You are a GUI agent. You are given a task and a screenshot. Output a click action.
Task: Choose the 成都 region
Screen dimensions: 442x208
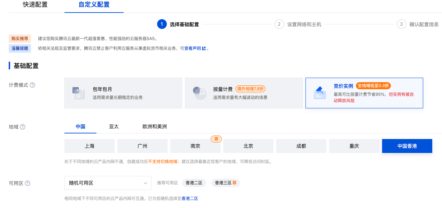click(301, 146)
